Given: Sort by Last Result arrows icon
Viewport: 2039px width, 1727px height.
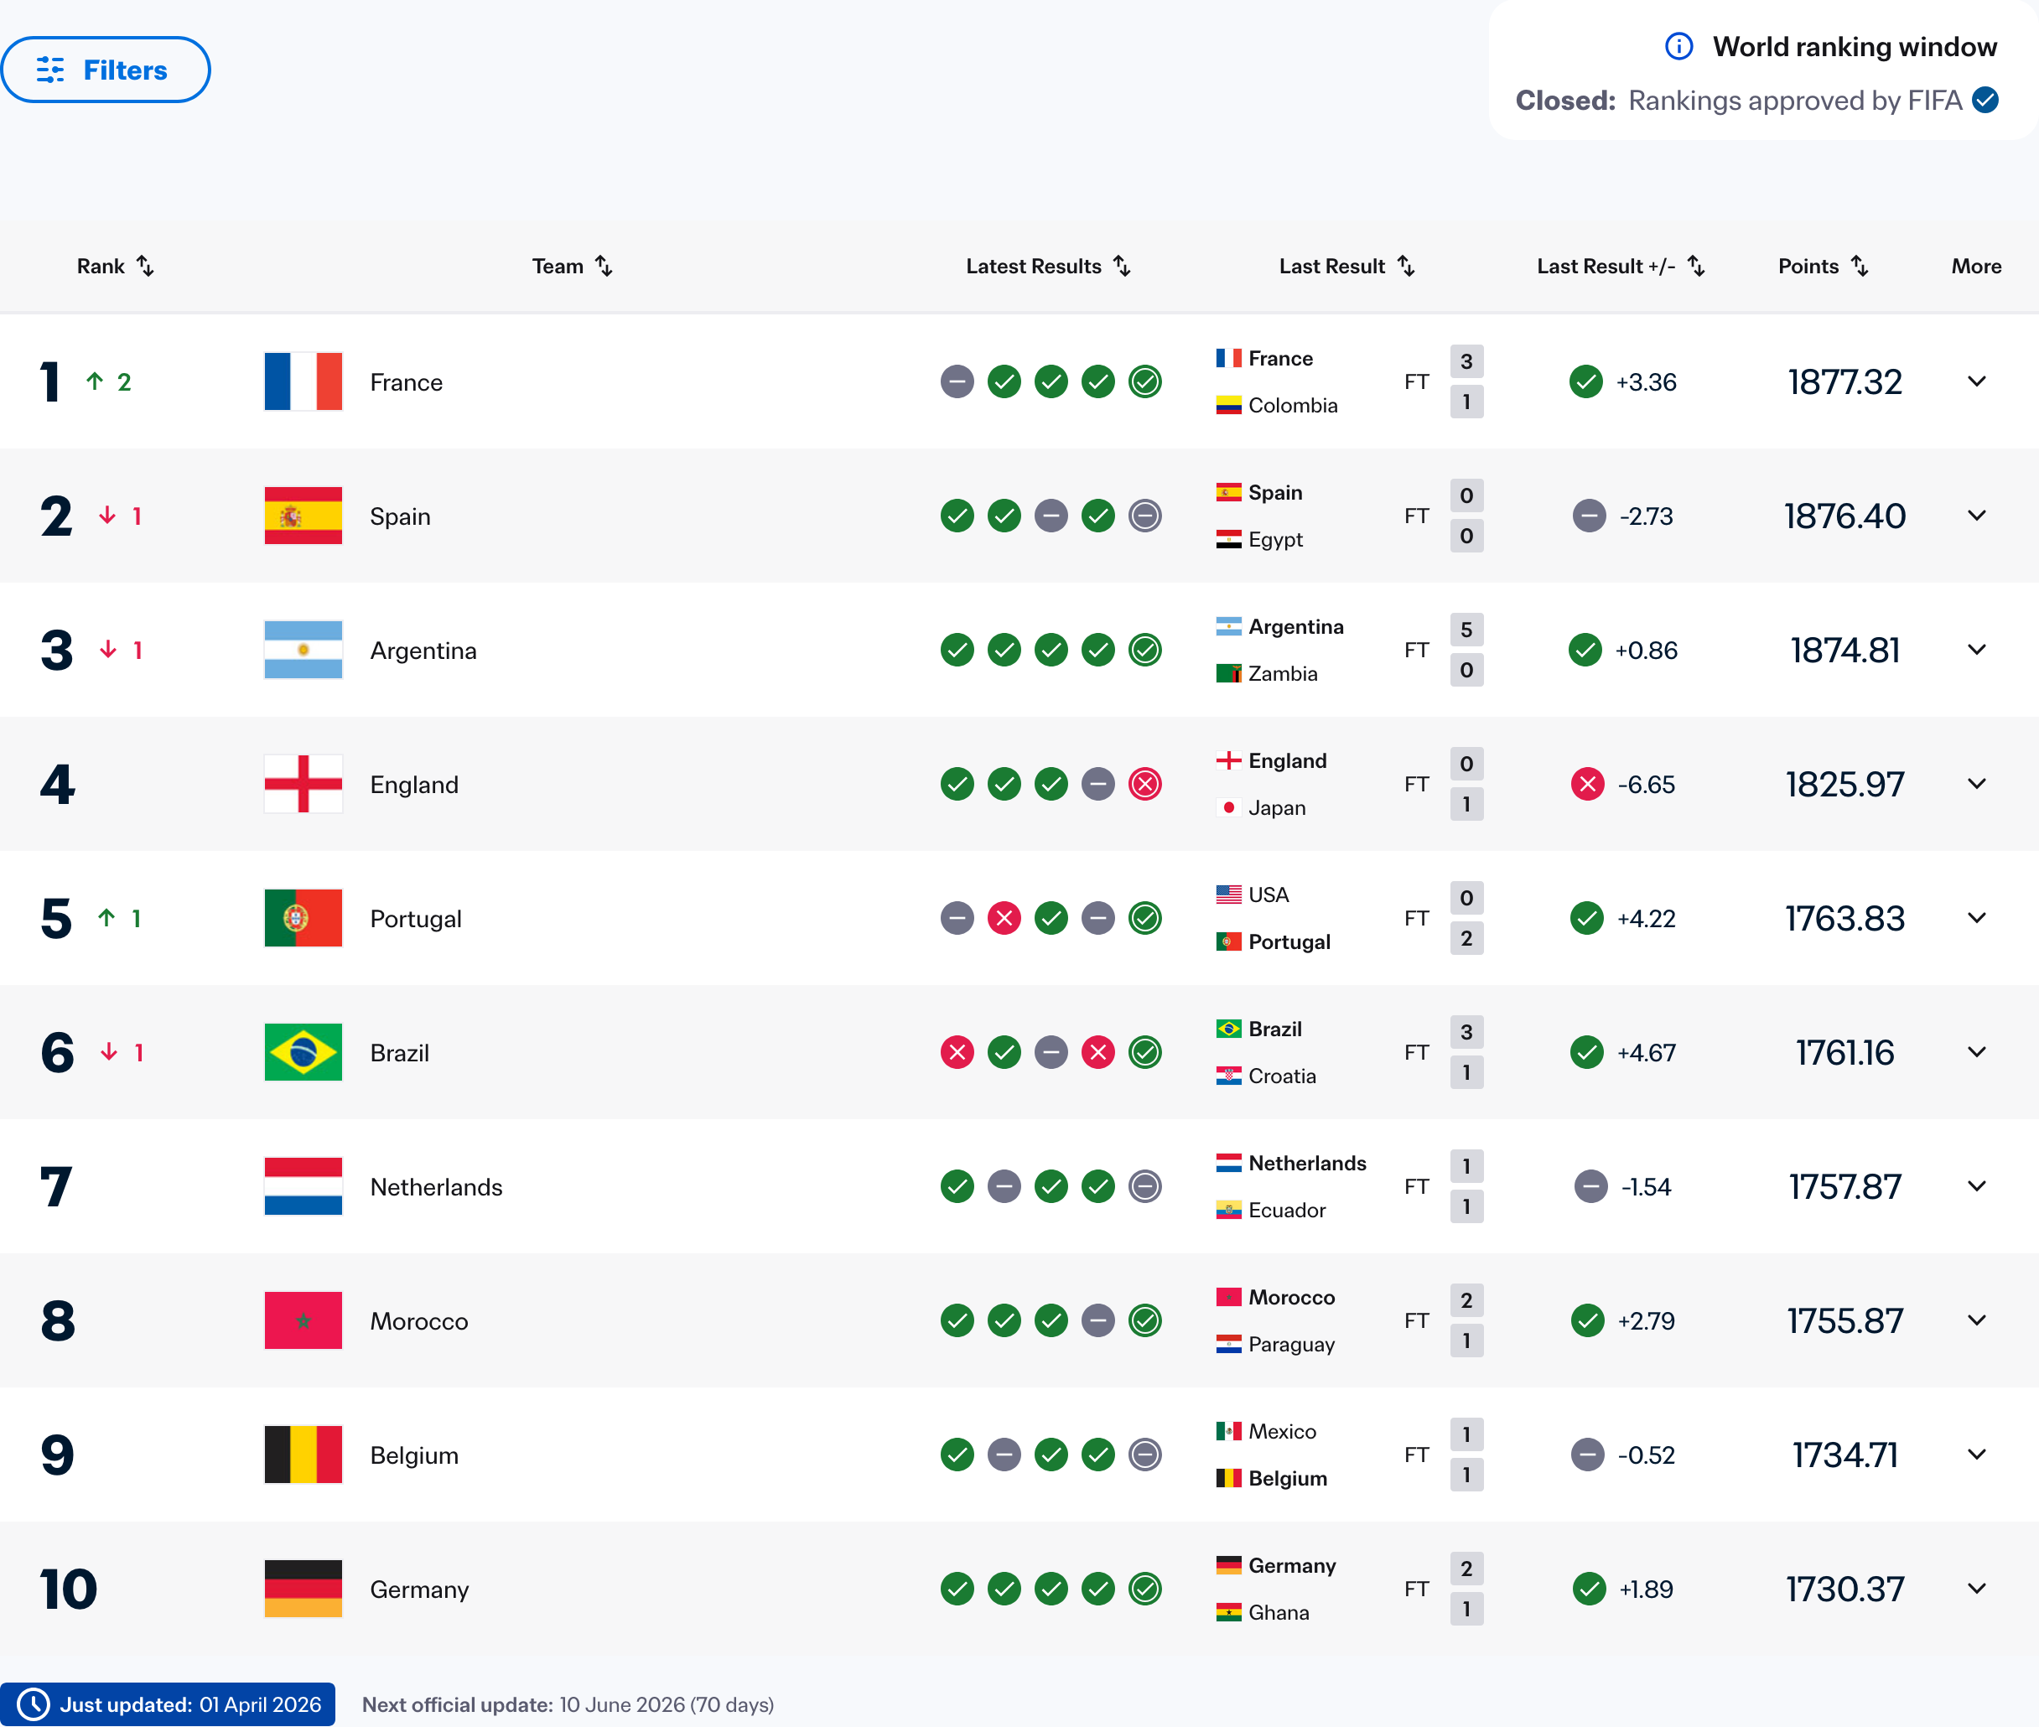Looking at the screenshot, I should 1406,267.
